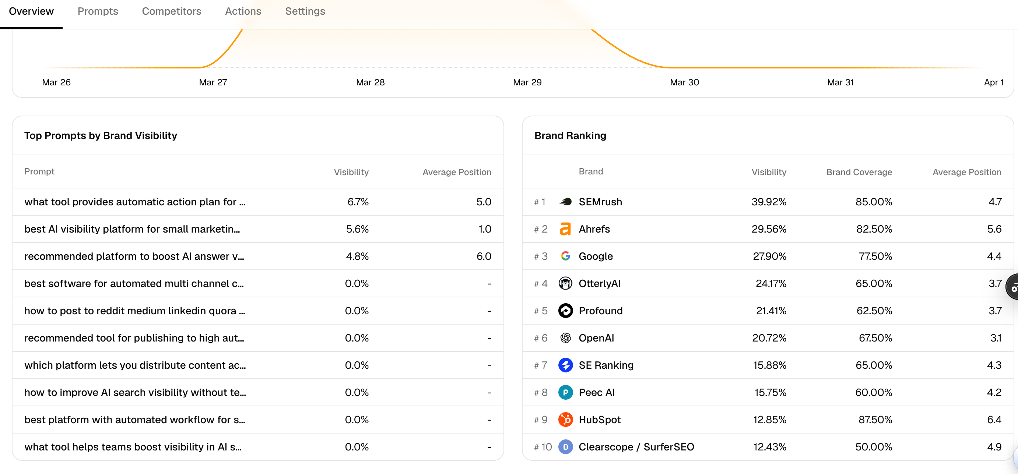Sort brand ranking by Brand Coverage header
The image size is (1018, 474).
pyautogui.click(x=859, y=172)
